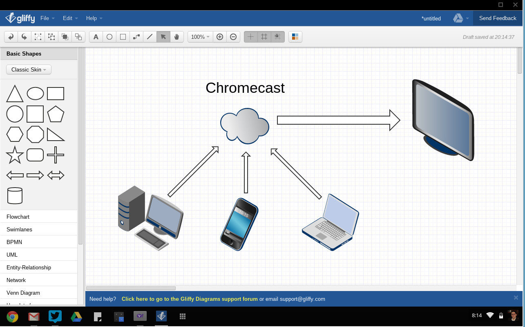Expand the Flowchart shape library
This screenshot has height=327, width=525.
pos(18,217)
